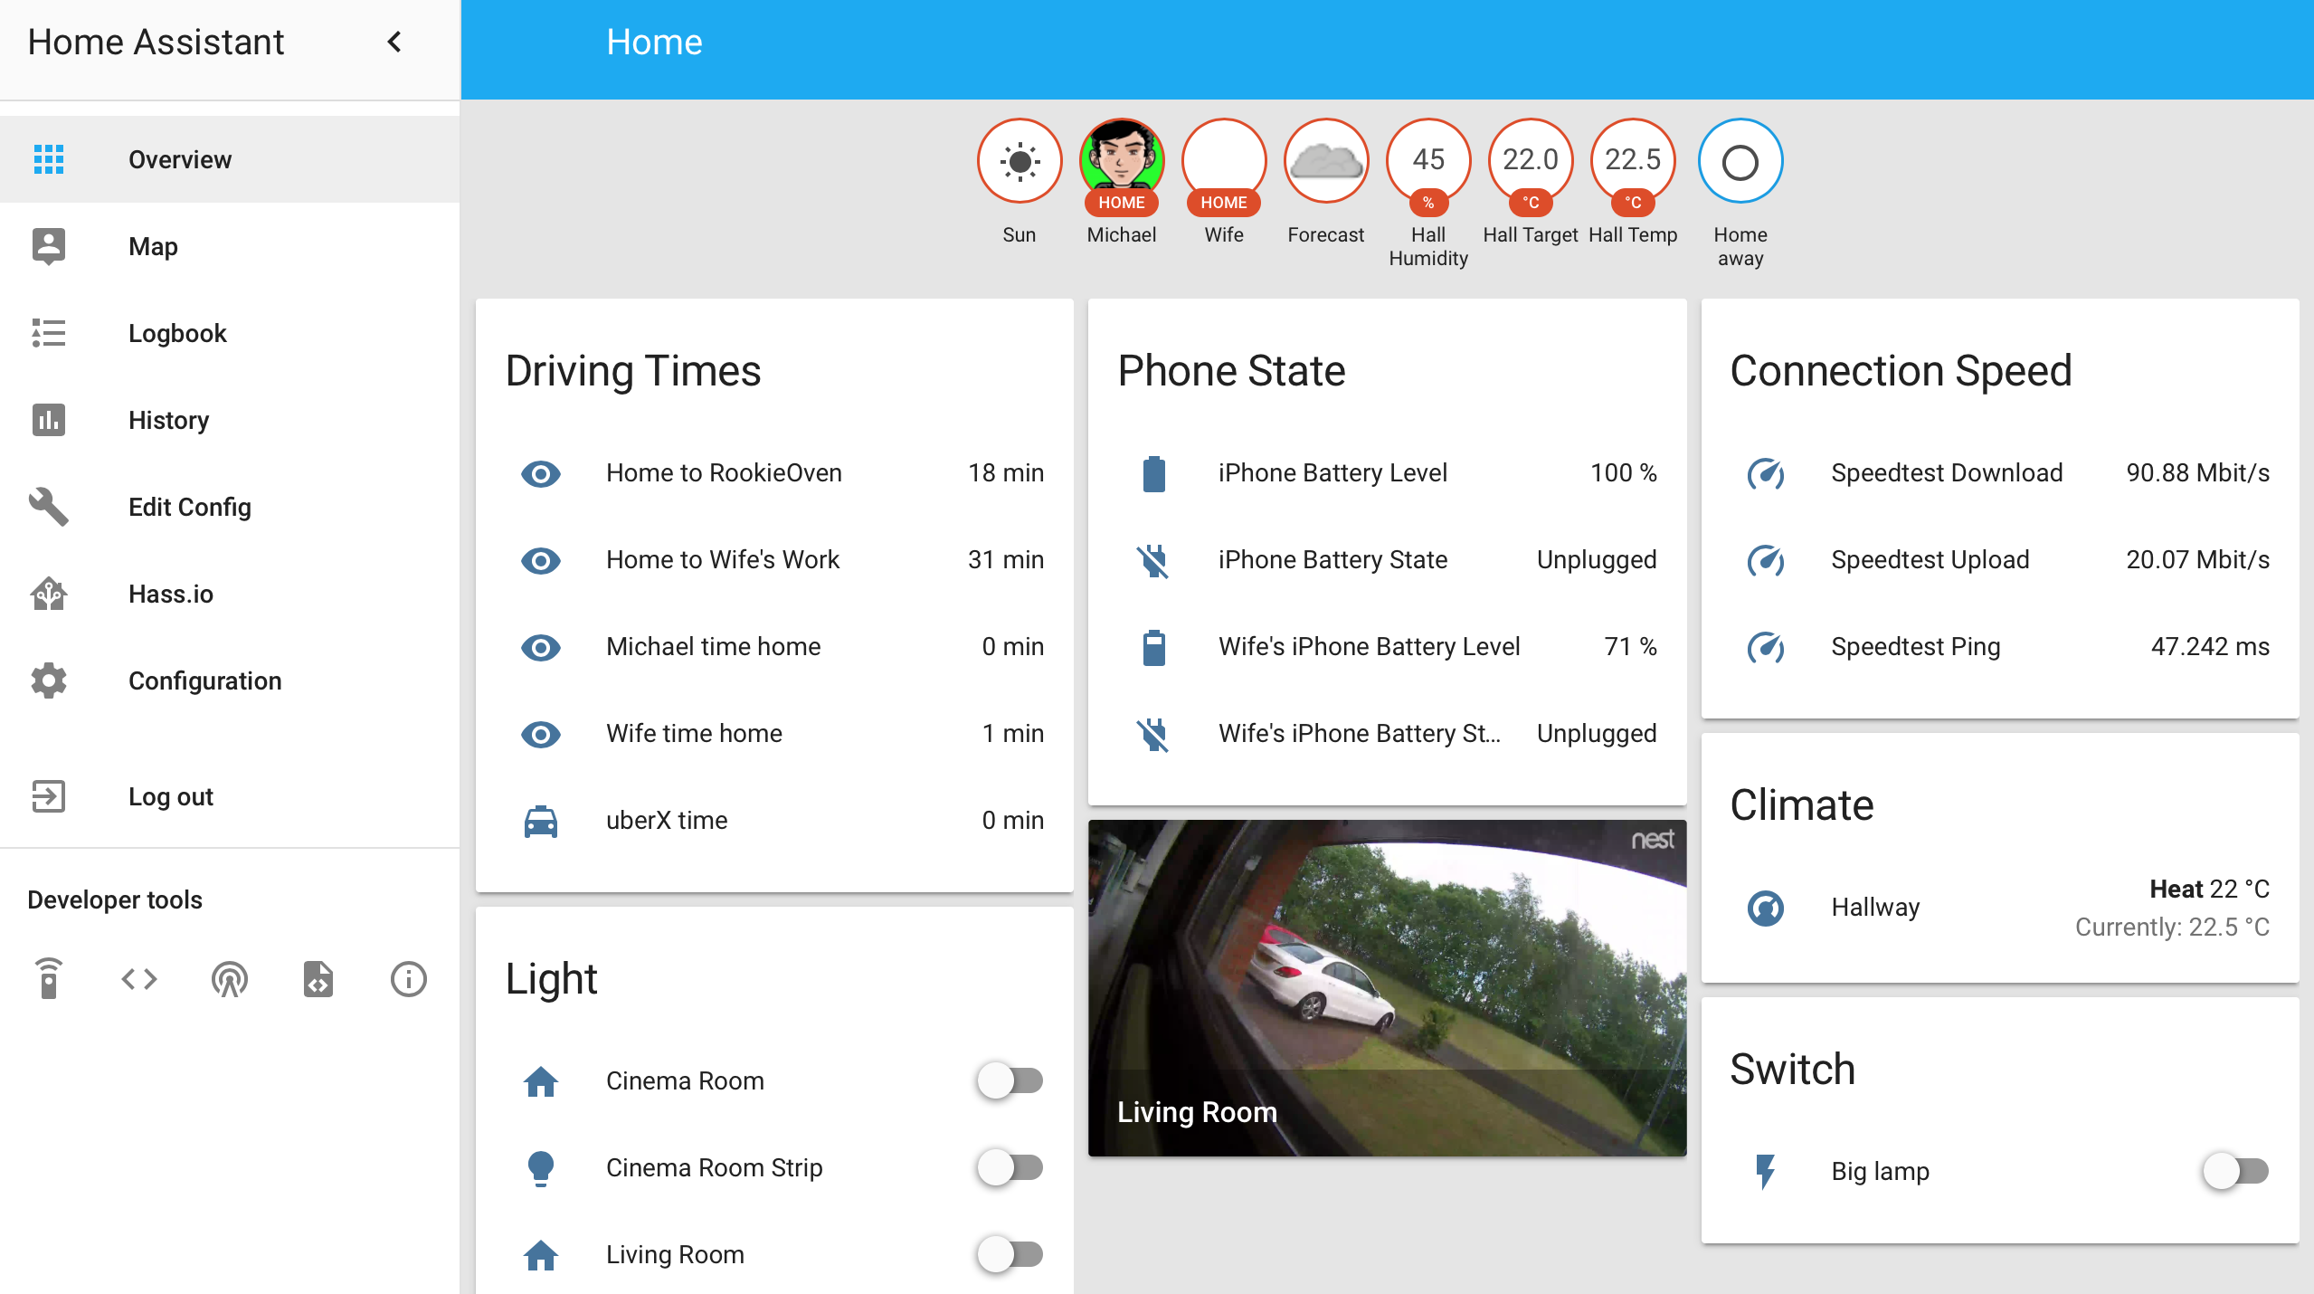
Task: Go to the History page
Action: (168, 420)
